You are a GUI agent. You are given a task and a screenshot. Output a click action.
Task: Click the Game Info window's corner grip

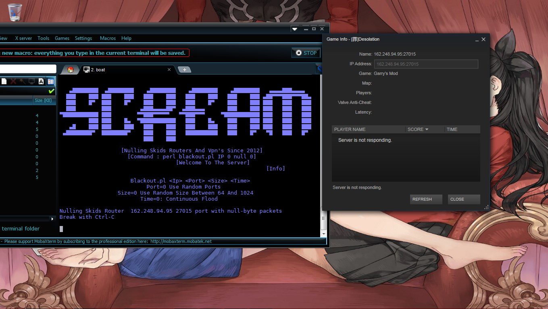pyautogui.click(x=486, y=207)
